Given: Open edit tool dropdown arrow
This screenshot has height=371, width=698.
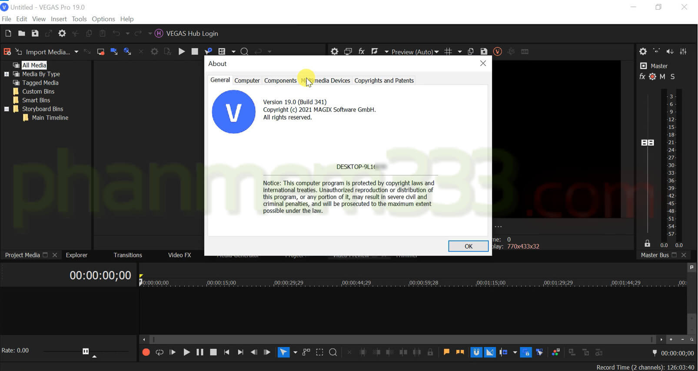Looking at the screenshot, I should (x=295, y=352).
